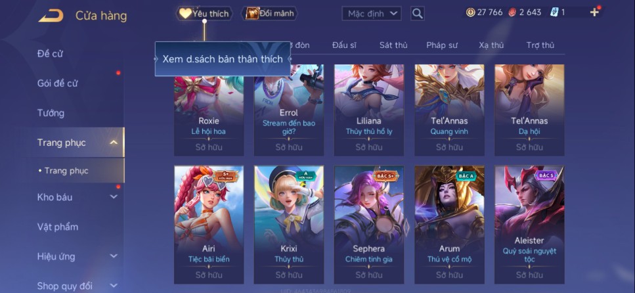Select the Airi Tiệc bãi biển skin card

click(x=209, y=225)
